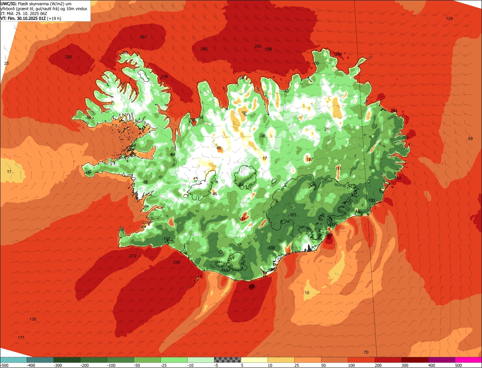Viewport: 482px width, 368px height.
Task: Click the legend swatch between 10 and 25
Action: click(281, 360)
